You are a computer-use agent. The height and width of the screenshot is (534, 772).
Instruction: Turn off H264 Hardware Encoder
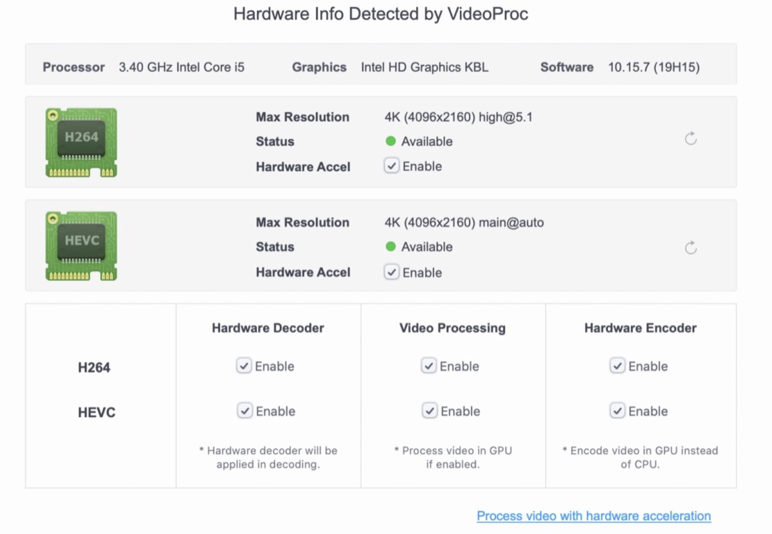(x=618, y=366)
